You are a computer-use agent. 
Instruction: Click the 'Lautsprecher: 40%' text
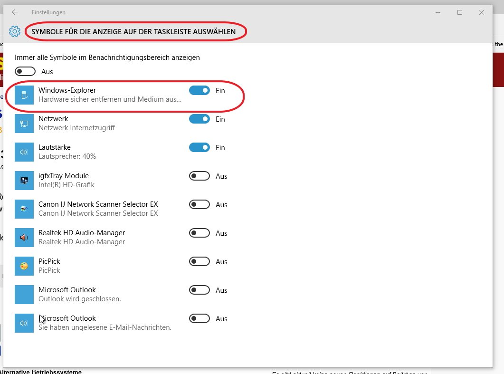(x=67, y=156)
